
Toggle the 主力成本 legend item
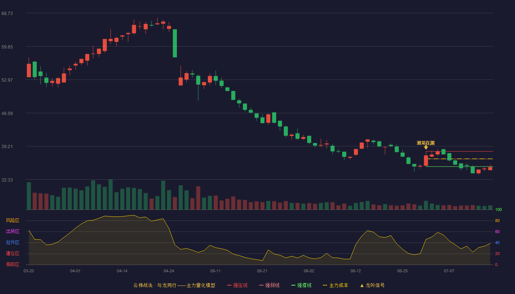point(335,285)
